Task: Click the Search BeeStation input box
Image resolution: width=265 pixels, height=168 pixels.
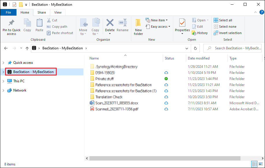Action: 232,48
